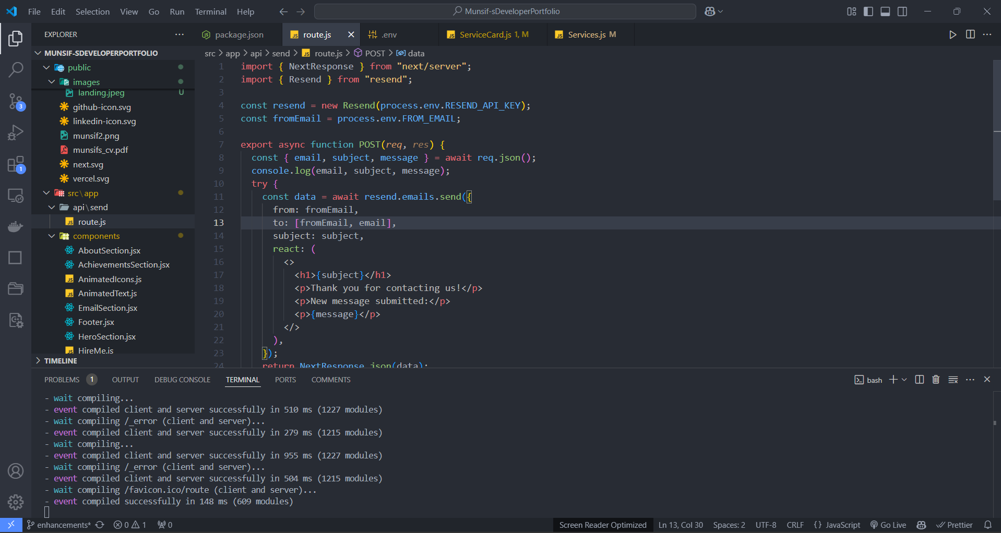The width and height of the screenshot is (1001, 533).
Task: Close the route.js tab
Action: tap(351, 34)
